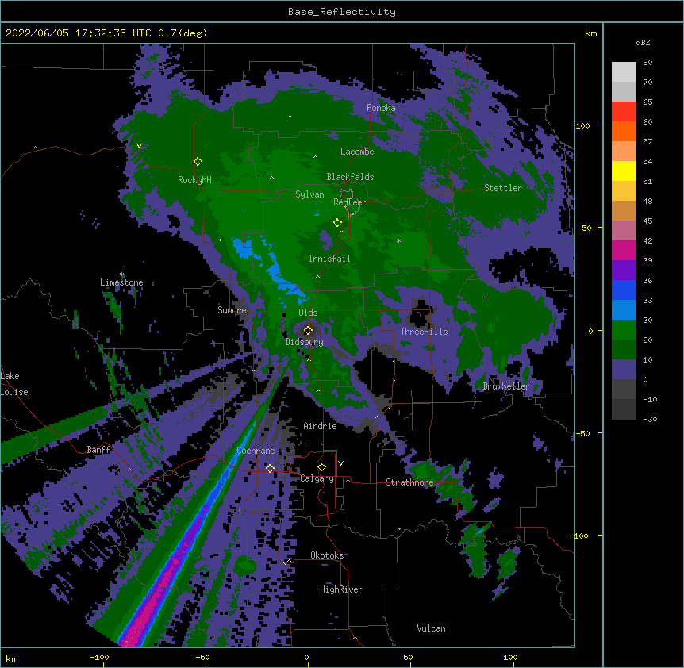The width and height of the screenshot is (684, 668).
Task: Click the Lake Louise label
Action: coord(14,384)
